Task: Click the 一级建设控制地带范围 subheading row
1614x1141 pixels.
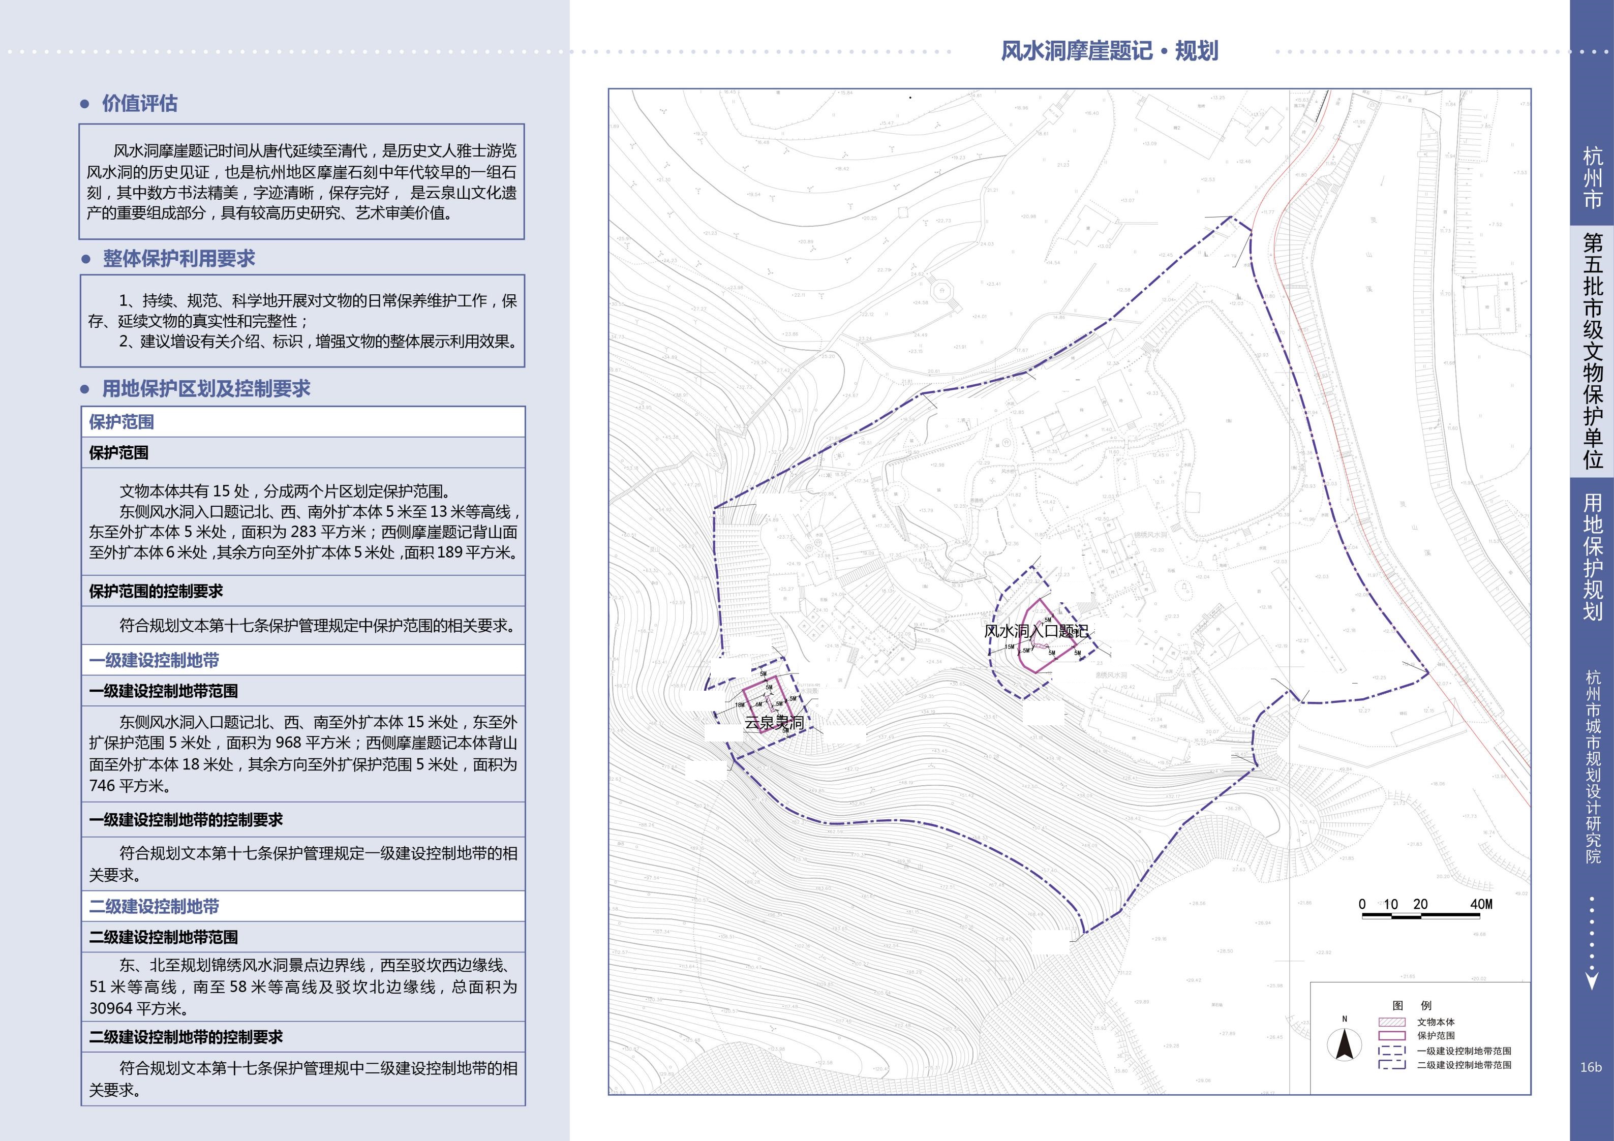Action: [x=303, y=691]
